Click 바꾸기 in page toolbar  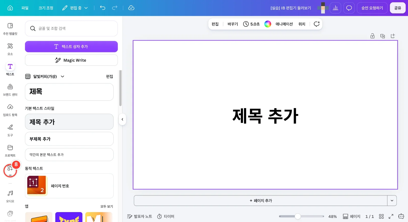tap(233, 24)
